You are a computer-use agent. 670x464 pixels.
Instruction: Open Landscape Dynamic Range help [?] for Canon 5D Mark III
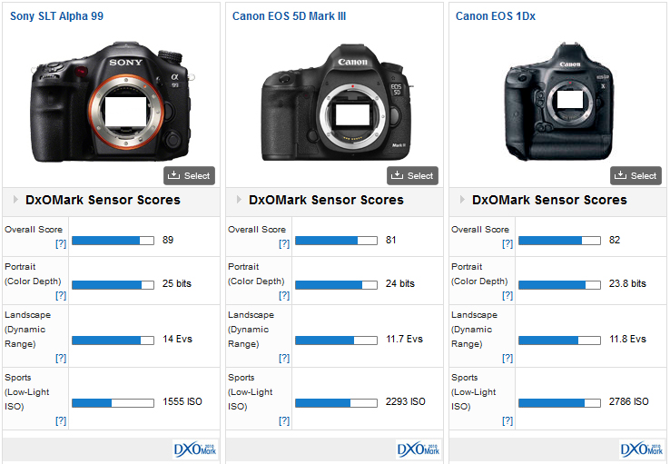[284, 358]
